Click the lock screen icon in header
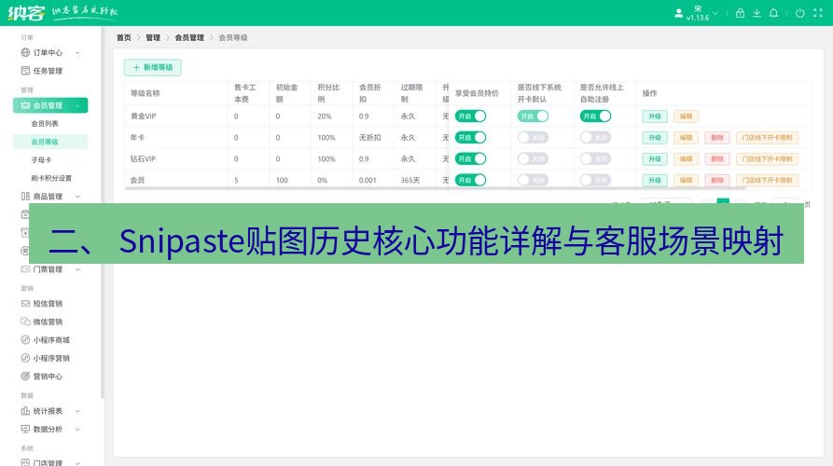 coord(740,13)
